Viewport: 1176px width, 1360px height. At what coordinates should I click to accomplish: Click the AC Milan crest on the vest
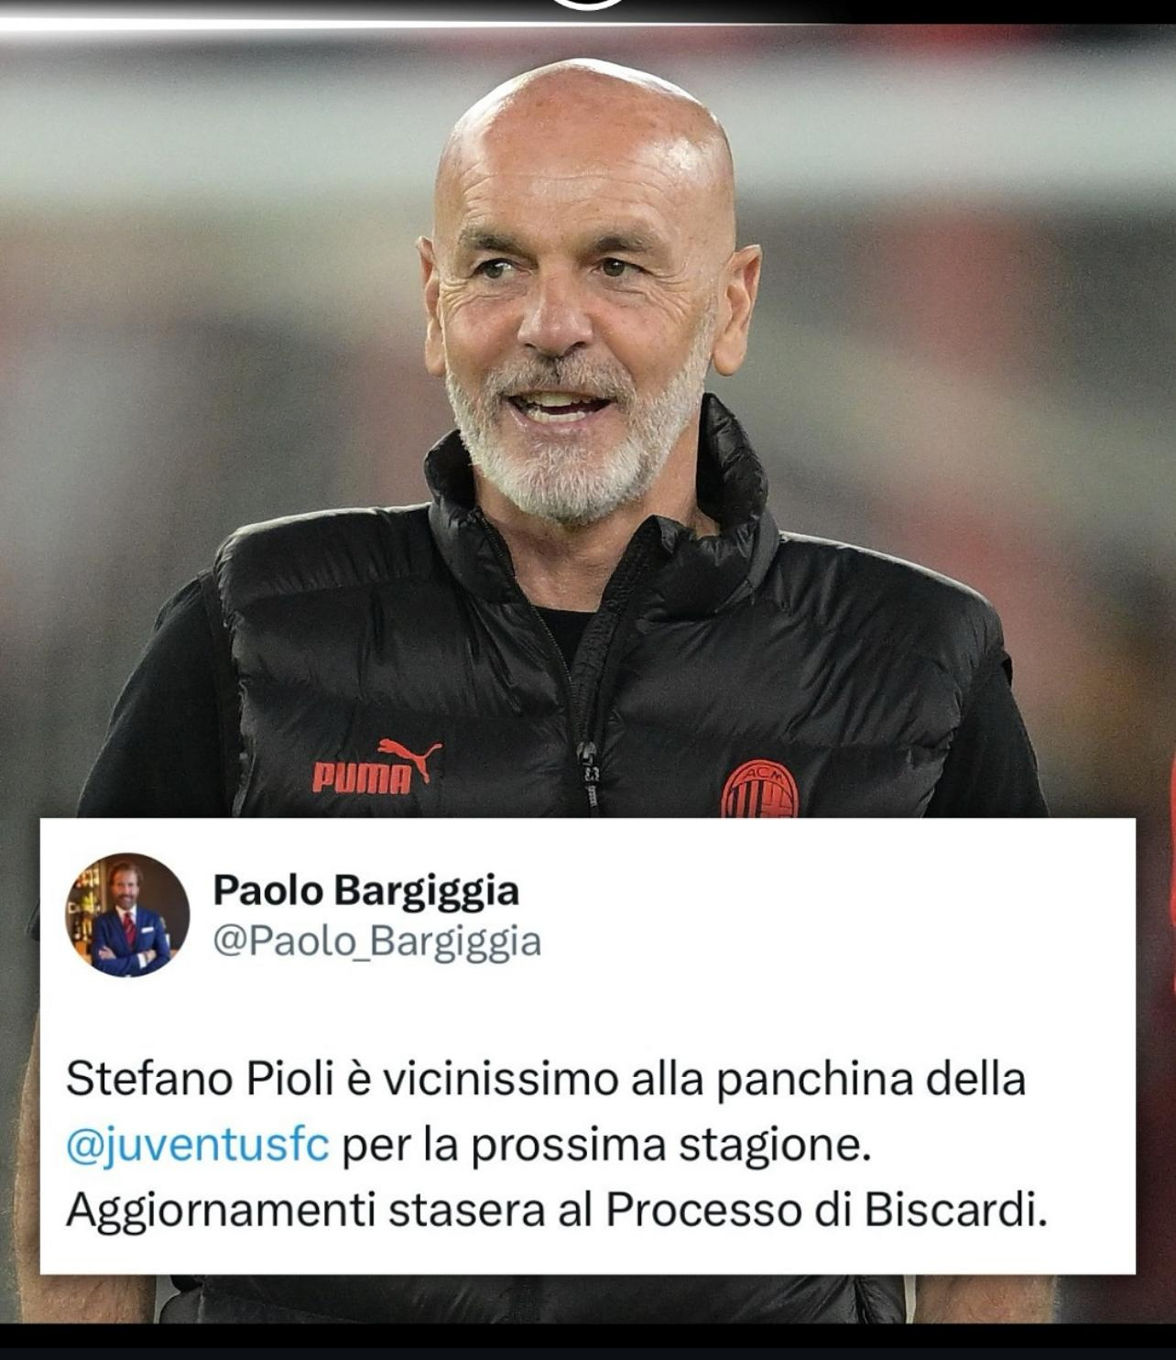coord(759,789)
